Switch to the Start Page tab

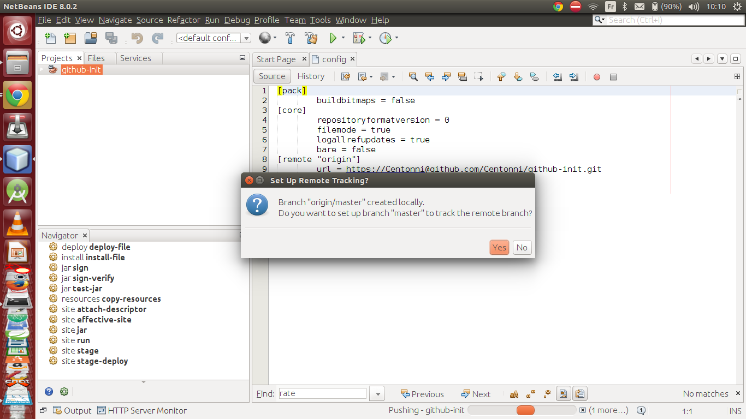276,59
